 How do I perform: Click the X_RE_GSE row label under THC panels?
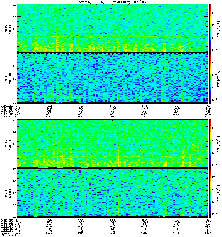click(x=7, y=220)
